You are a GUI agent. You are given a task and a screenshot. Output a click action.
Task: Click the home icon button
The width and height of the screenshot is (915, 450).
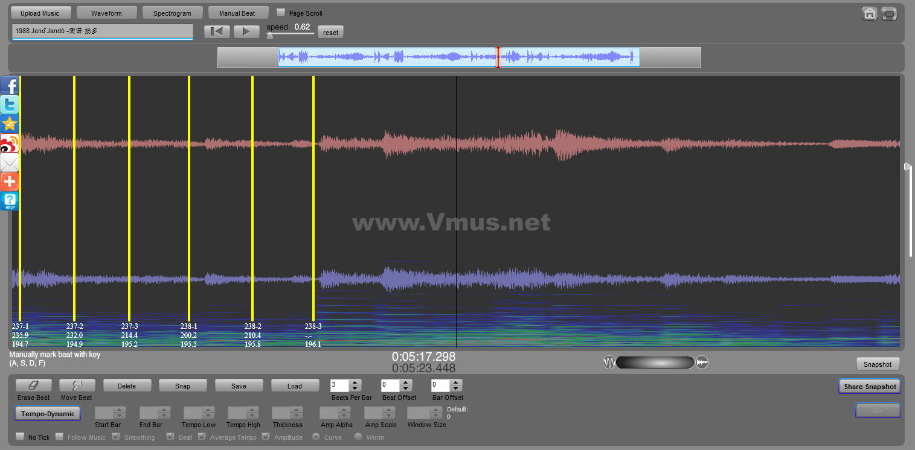tap(869, 14)
